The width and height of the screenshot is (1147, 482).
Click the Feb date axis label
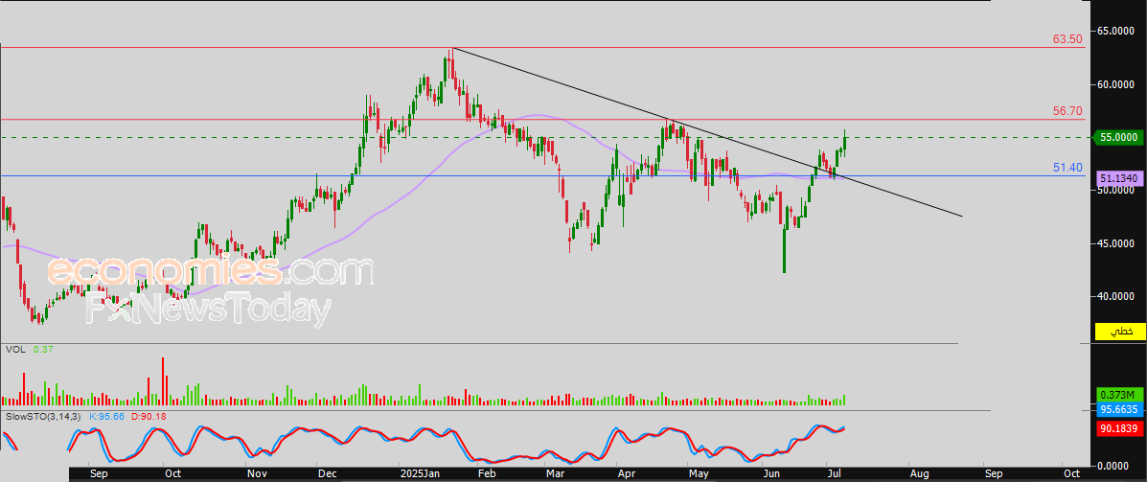(x=487, y=473)
